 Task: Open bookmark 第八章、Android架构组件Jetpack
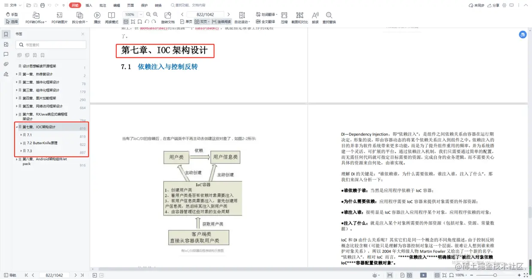point(45,161)
